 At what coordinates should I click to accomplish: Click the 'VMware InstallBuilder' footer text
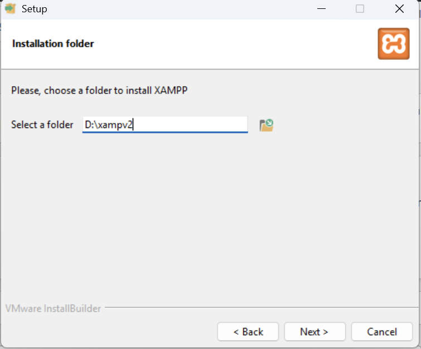coord(53,308)
